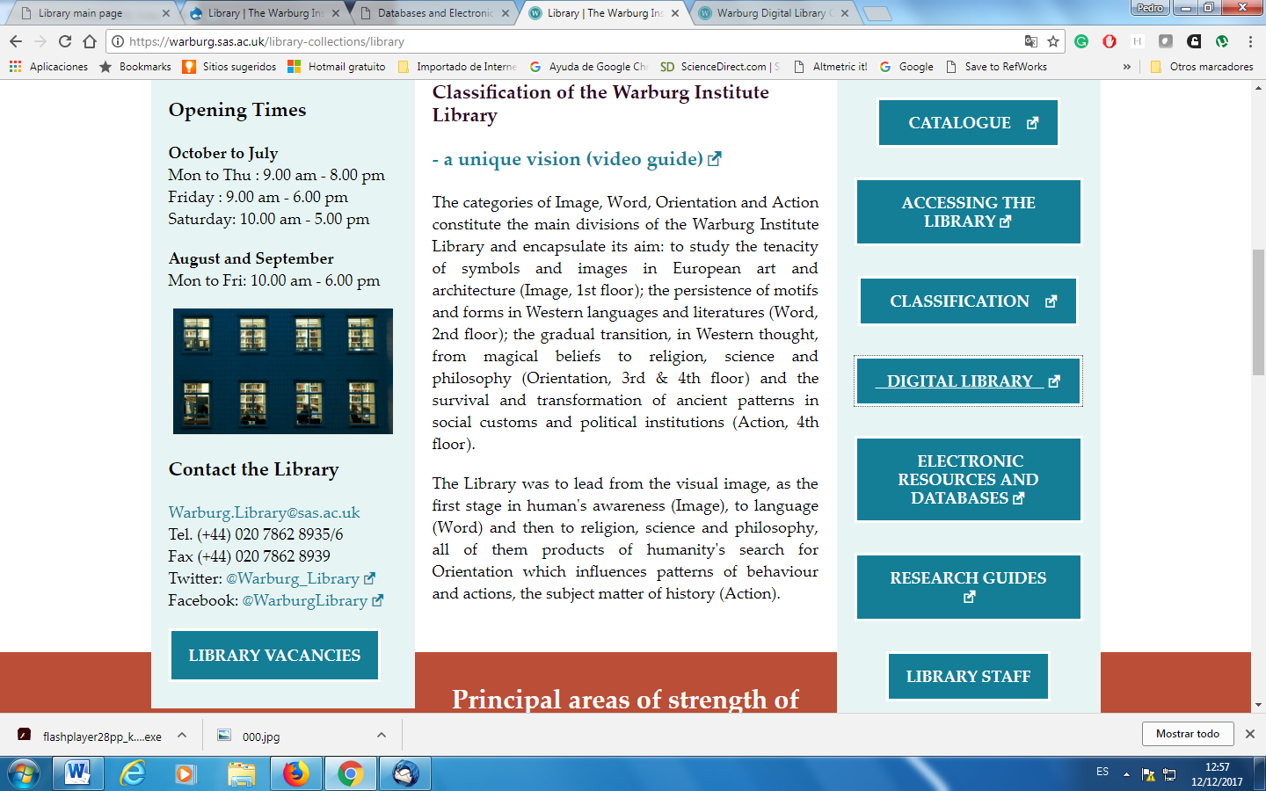Show hidden tray icons arrow
The image size is (1266, 791).
(1126, 774)
